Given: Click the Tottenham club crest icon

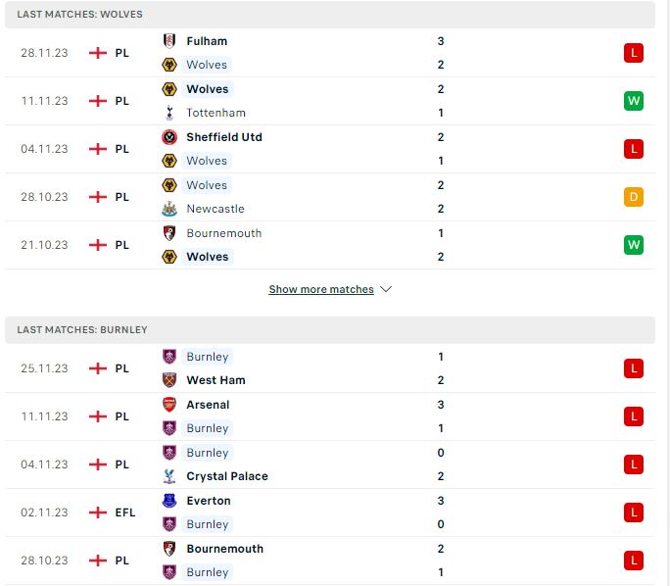Looking at the screenshot, I should pyautogui.click(x=169, y=113).
